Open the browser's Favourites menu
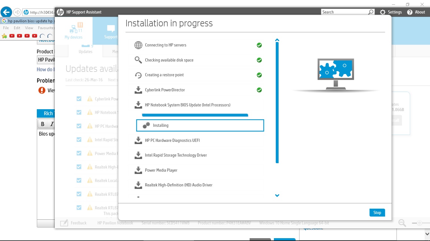The width and height of the screenshot is (430, 241). (x=46, y=28)
